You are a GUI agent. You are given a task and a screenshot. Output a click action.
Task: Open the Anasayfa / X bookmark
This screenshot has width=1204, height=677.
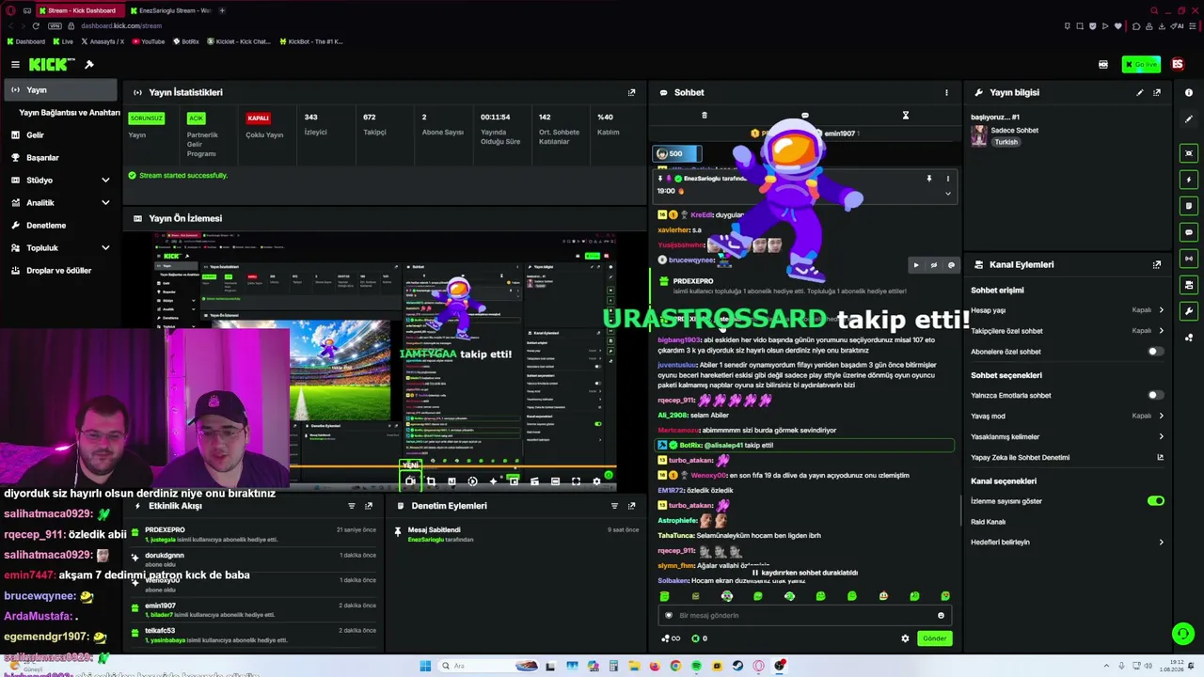coord(103,41)
